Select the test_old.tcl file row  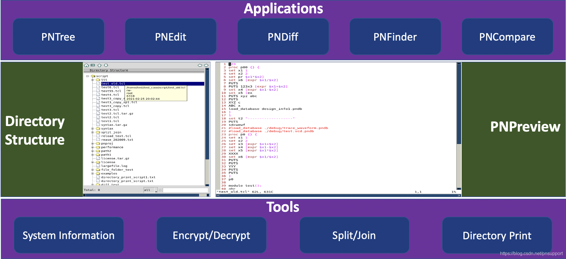(x=153, y=83)
